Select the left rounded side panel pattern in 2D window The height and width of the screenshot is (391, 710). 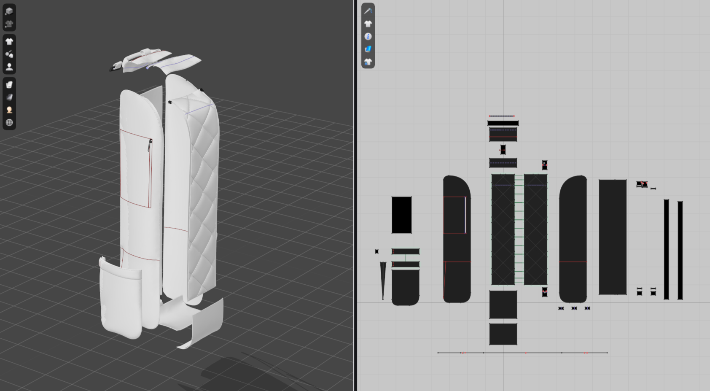[457, 239]
